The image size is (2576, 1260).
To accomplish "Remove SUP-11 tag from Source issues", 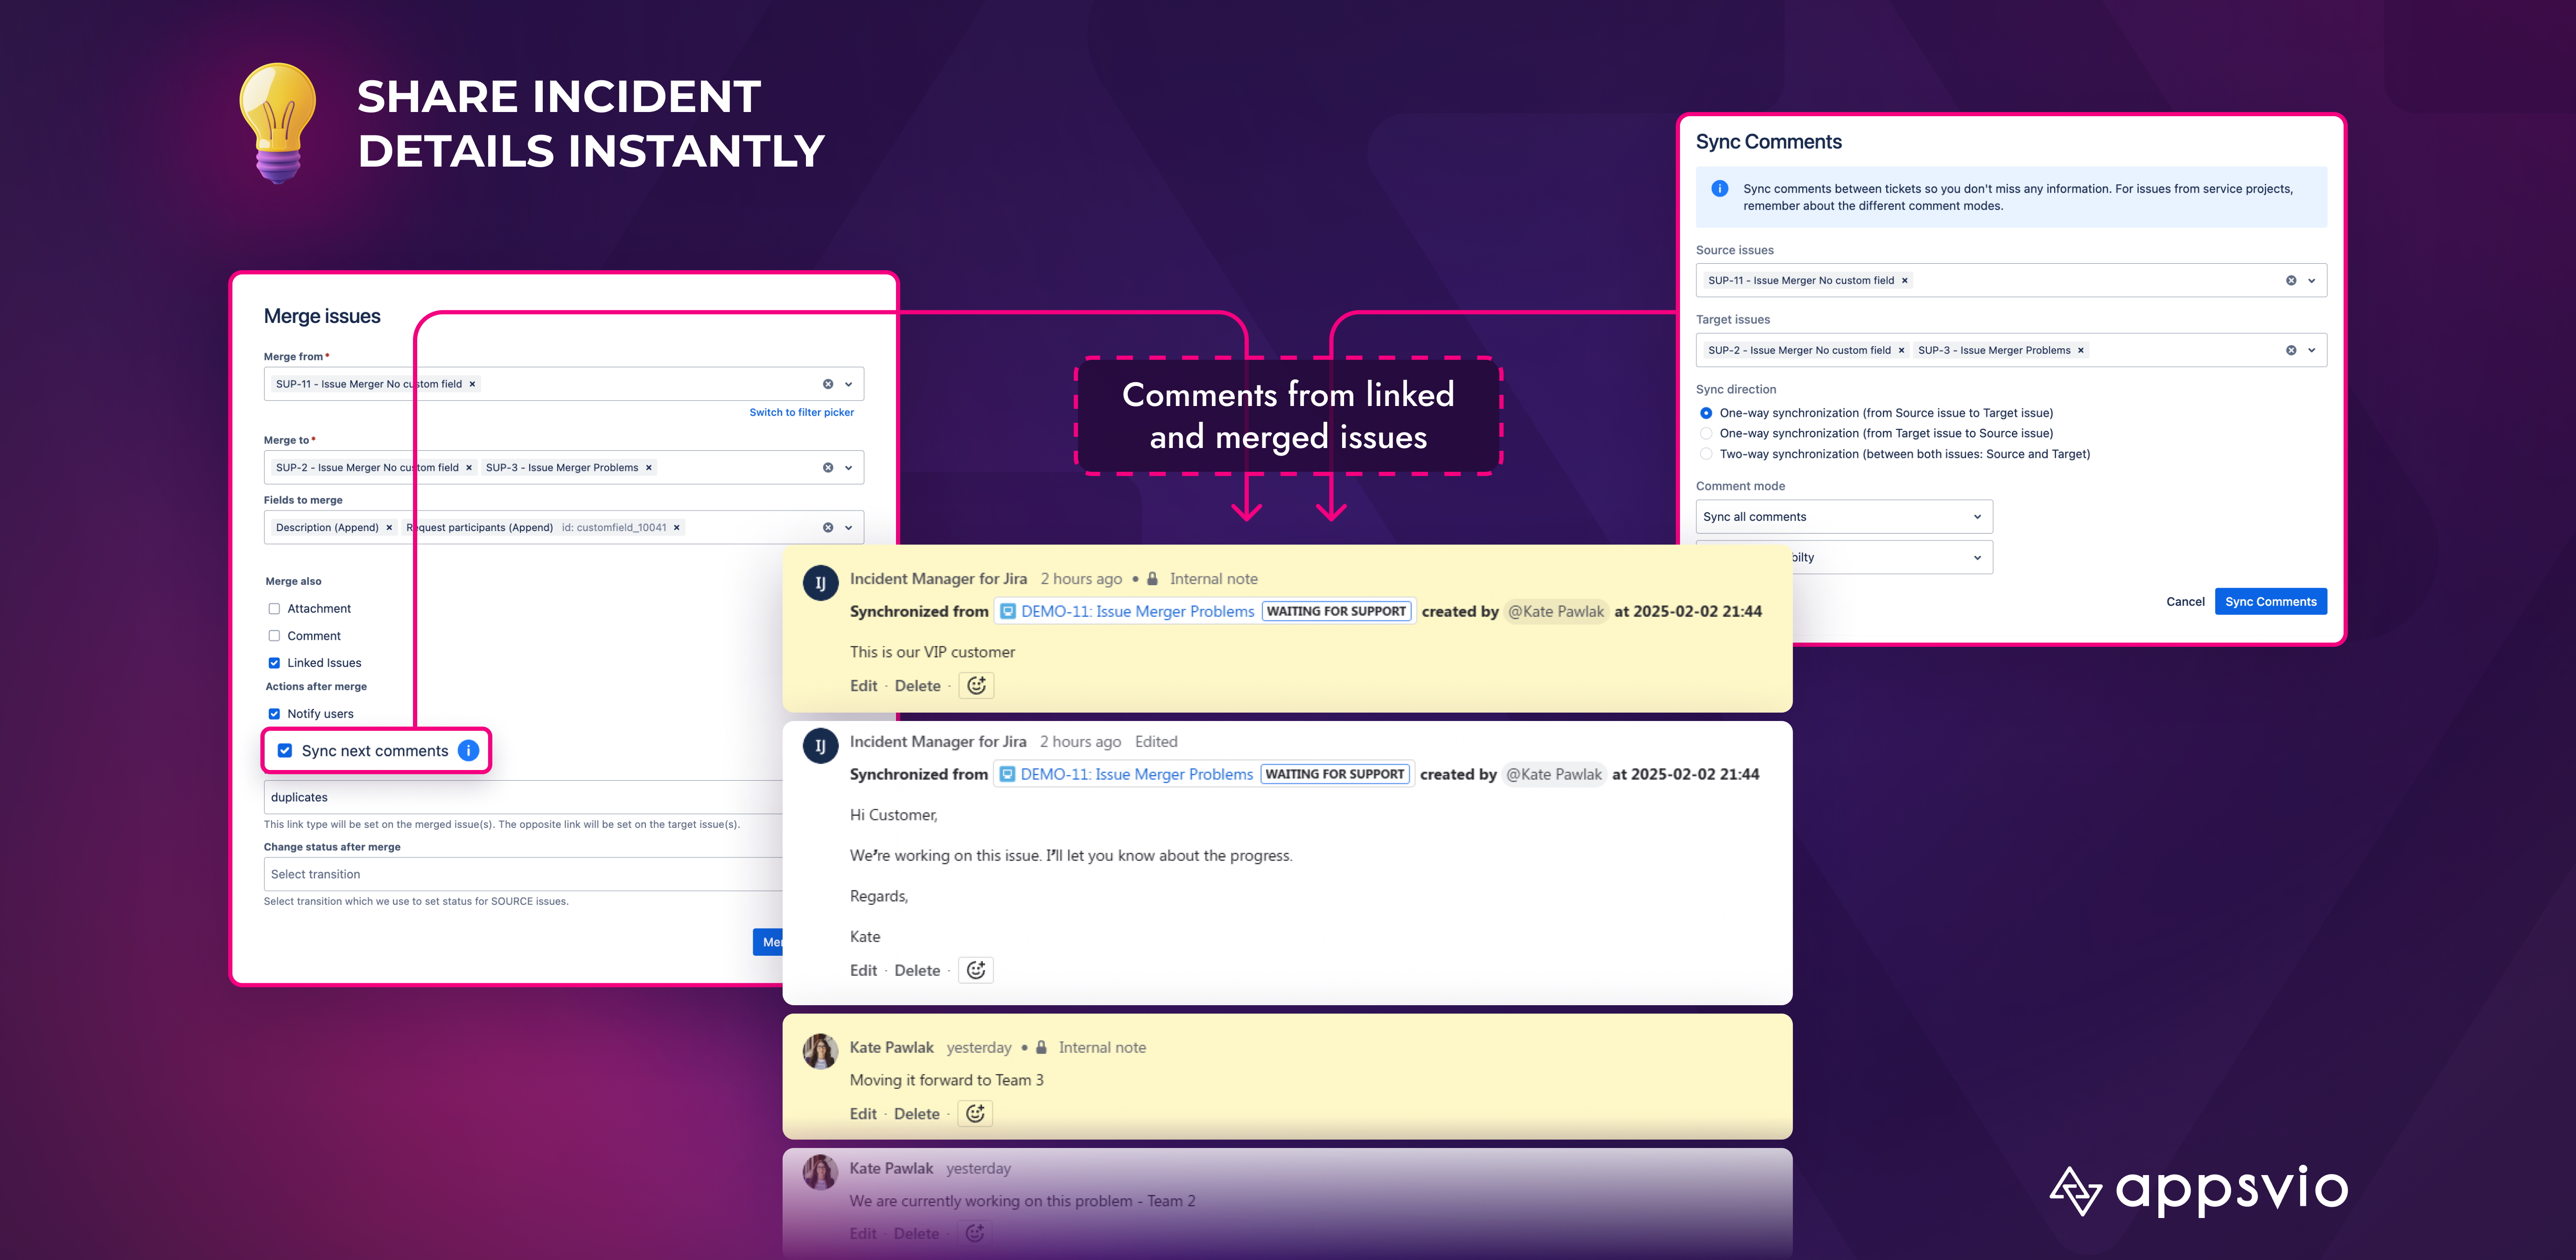I will (x=1905, y=280).
